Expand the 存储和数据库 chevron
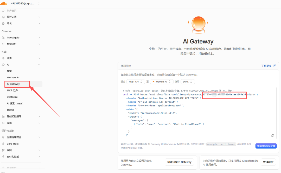 tap(39, 116)
